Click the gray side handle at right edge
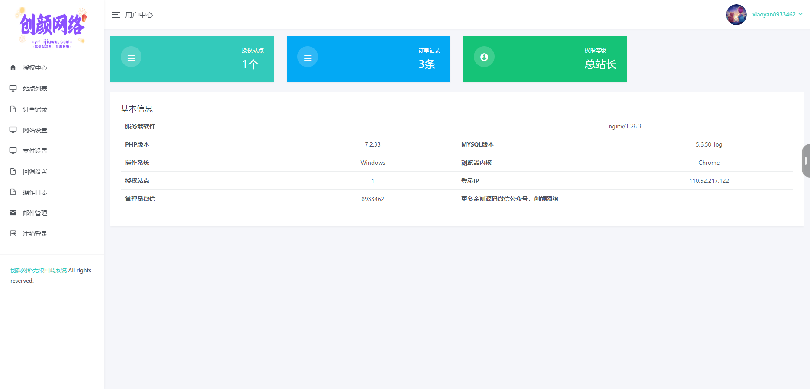Screen dimensions: 810x389 point(806,161)
